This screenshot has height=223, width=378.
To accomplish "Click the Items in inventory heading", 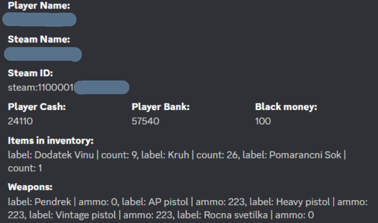I will (x=51, y=141).
